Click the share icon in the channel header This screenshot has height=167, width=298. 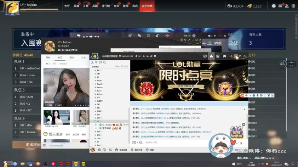tap(151, 56)
